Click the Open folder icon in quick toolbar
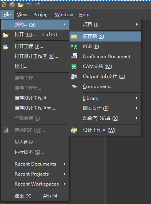This screenshot has height=204, width=151. [x=21, y=5]
